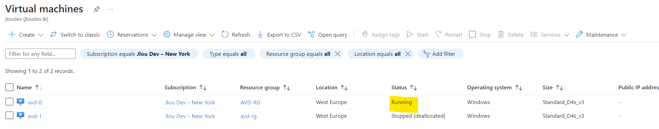Click the Refresh circular arrow icon

coord(225,35)
